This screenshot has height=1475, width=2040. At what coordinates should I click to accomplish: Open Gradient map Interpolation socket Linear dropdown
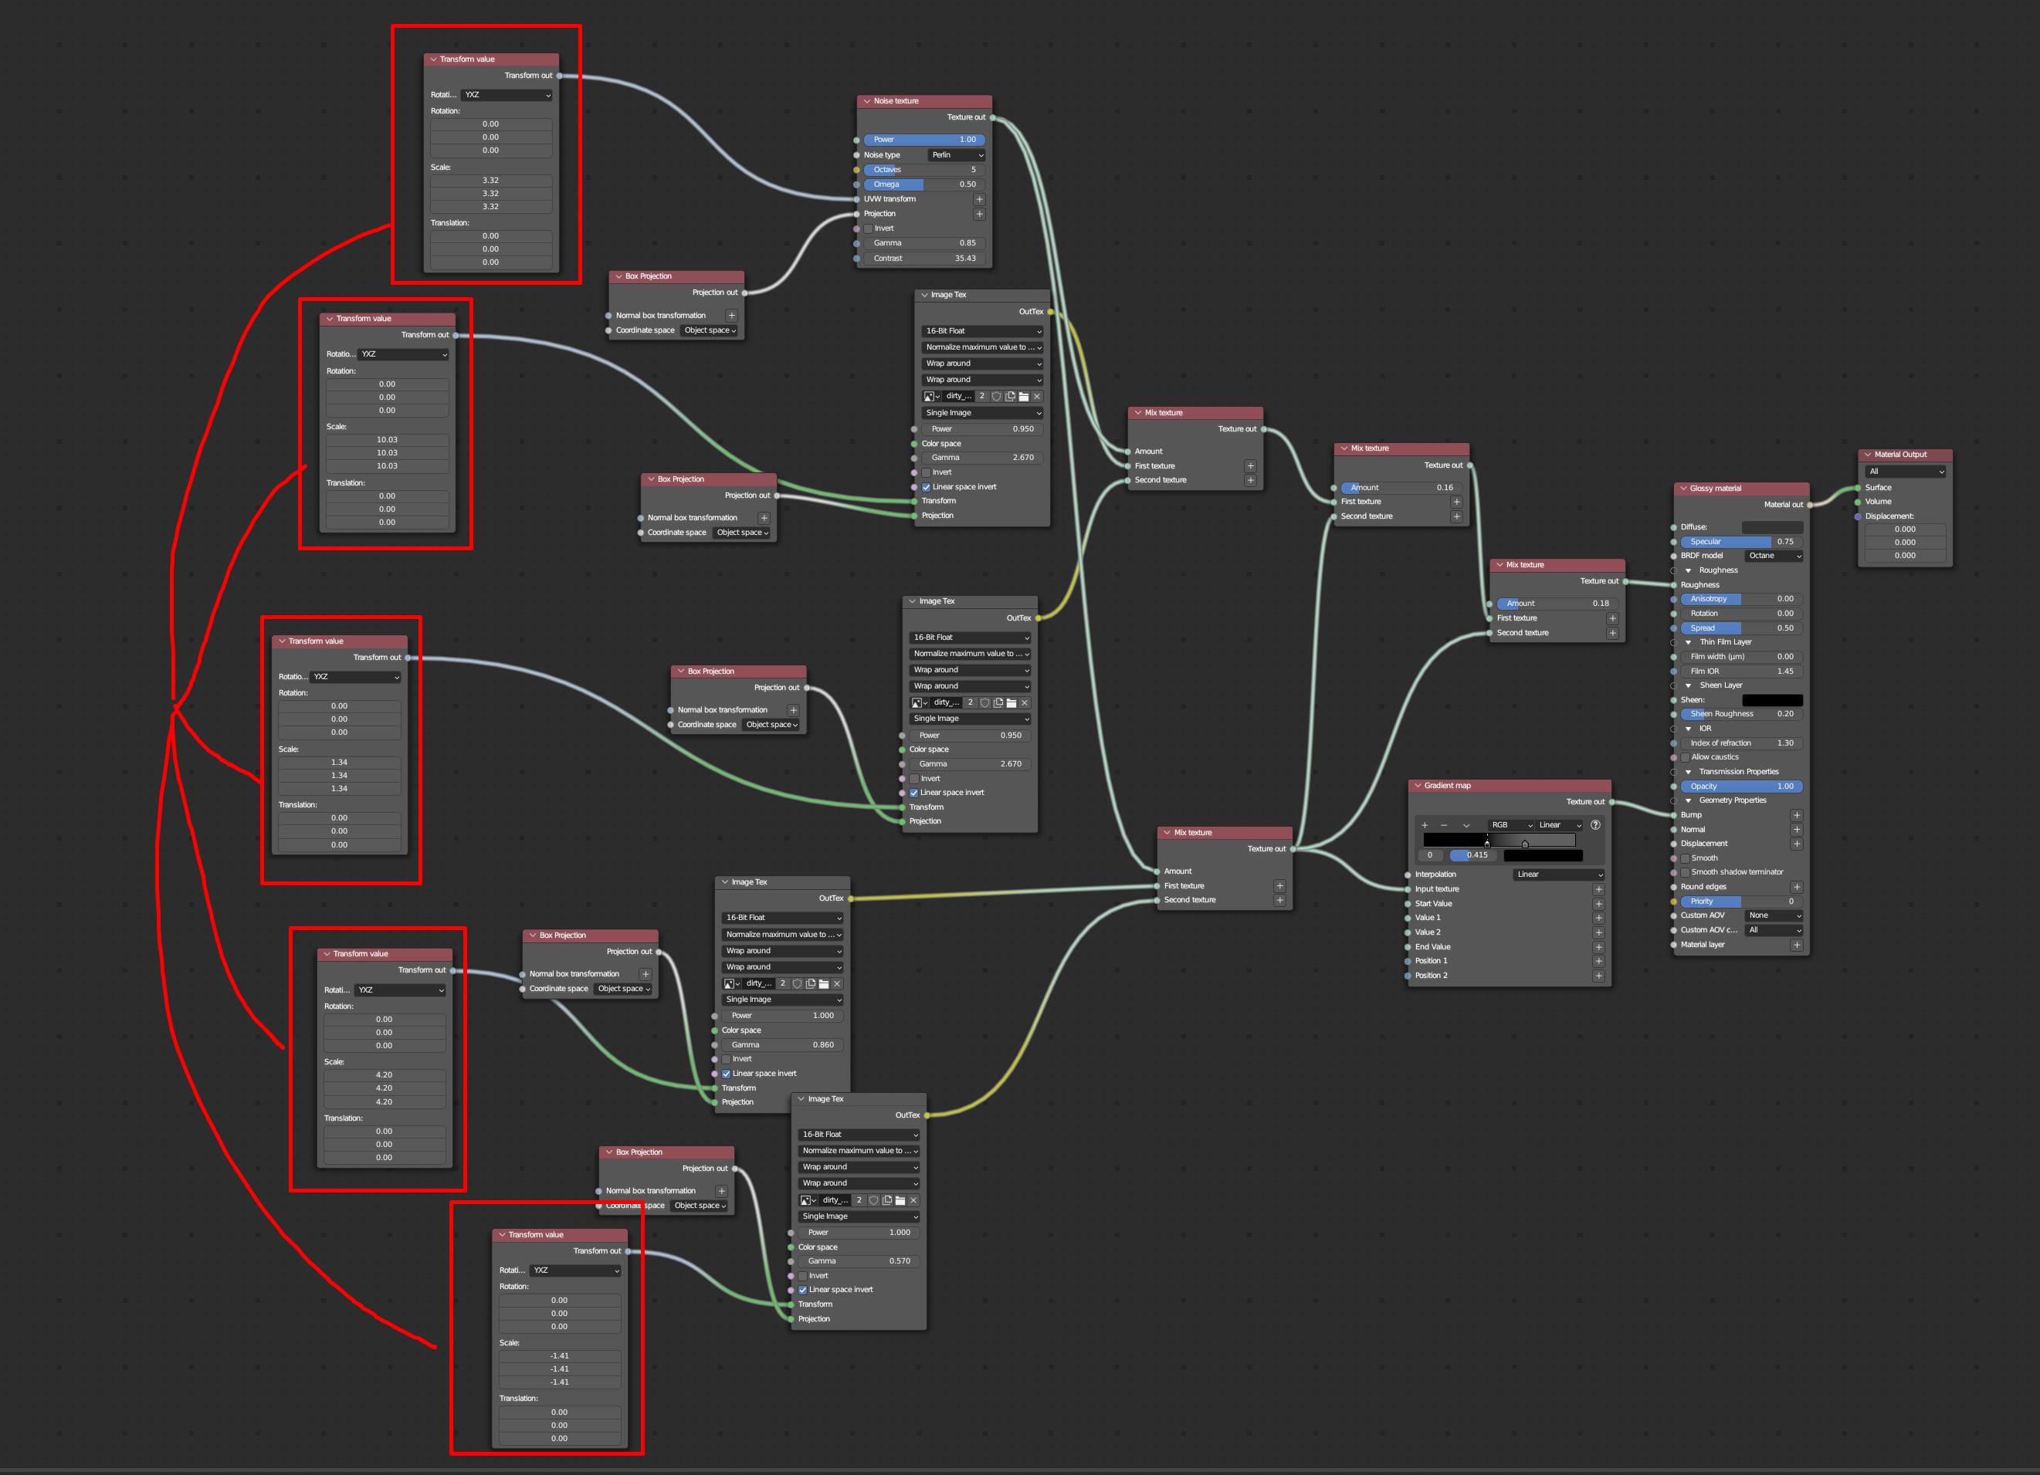(x=1559, y=875)
